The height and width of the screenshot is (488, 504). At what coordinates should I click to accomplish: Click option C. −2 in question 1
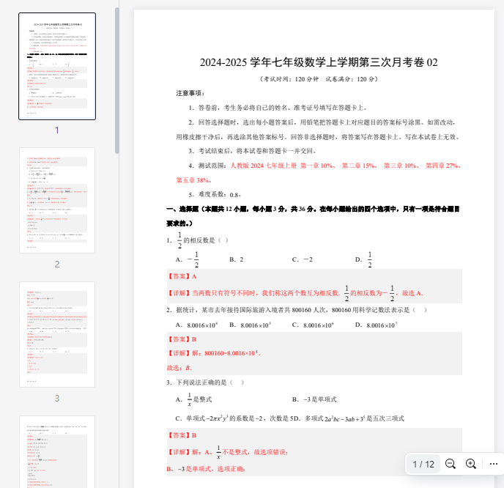[x=302, y=259]
